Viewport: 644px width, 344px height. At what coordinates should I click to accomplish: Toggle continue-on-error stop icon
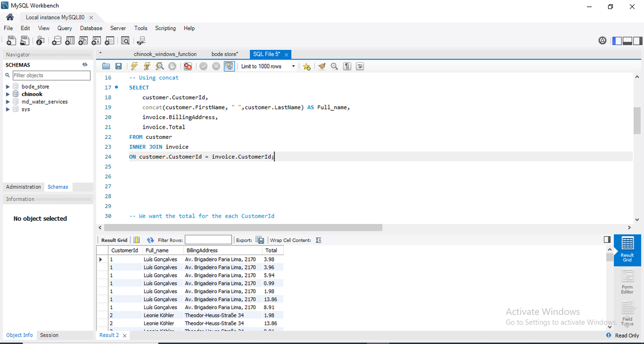(x=188, y=66)
